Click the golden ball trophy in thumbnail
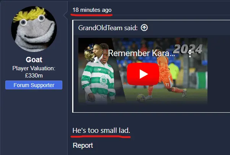 [89, 55]
